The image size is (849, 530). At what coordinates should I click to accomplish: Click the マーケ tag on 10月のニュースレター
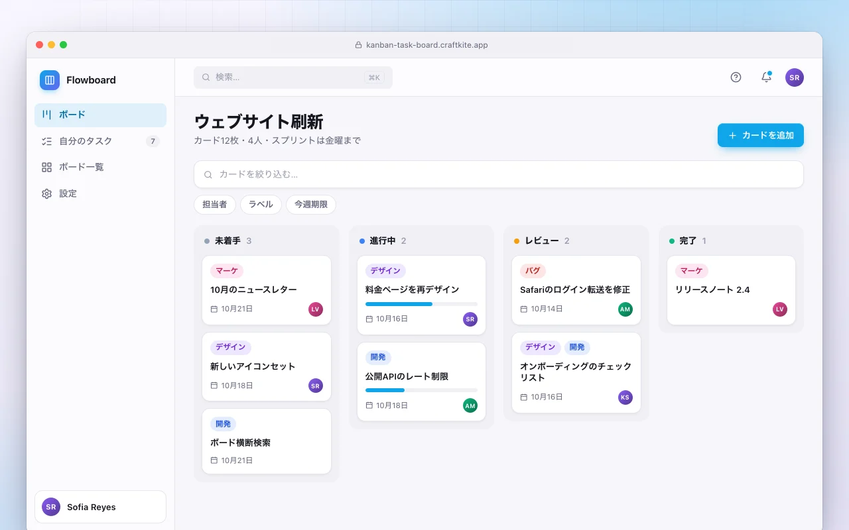pos(227,271)
